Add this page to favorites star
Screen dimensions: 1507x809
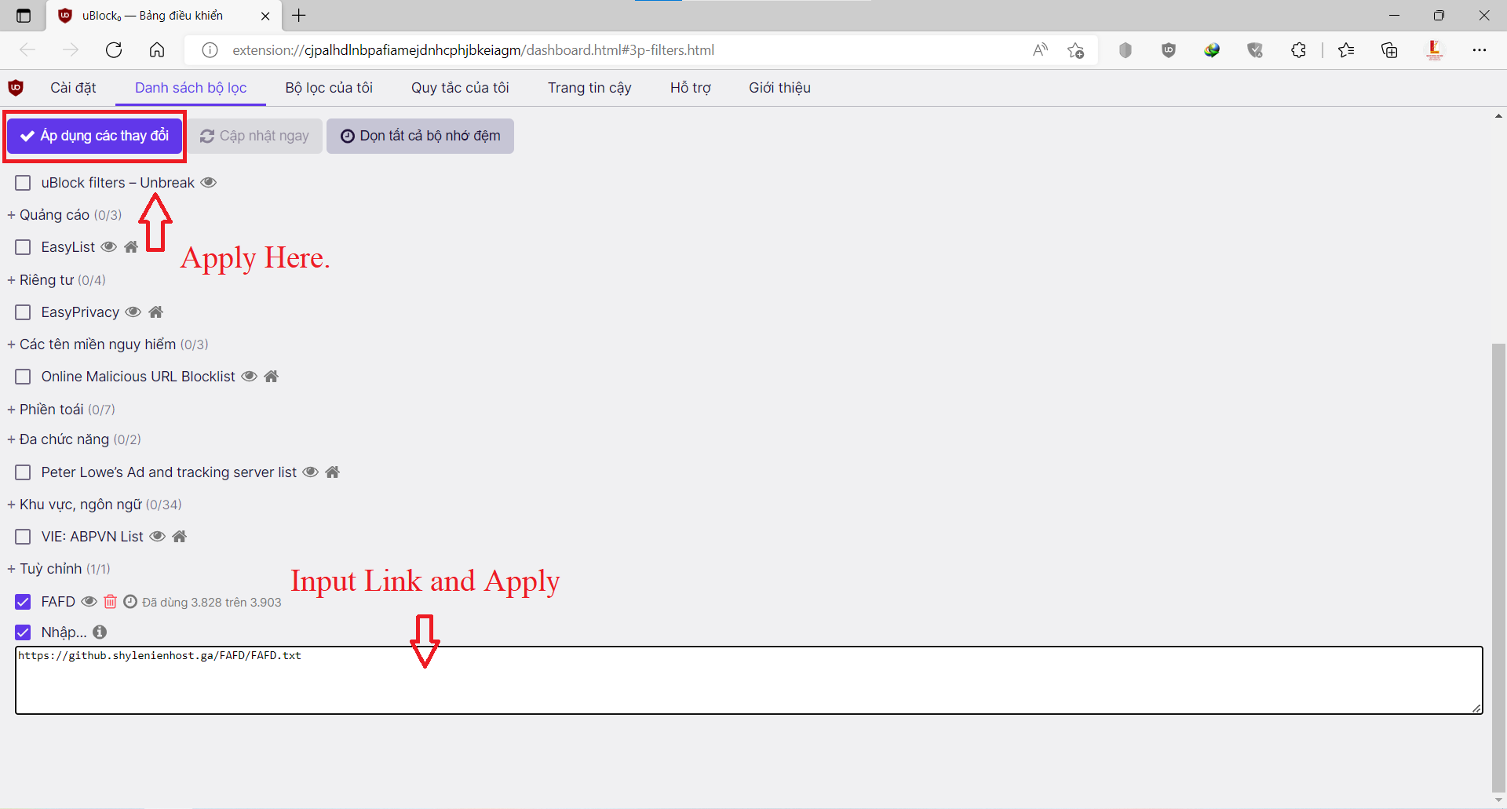pyautogui.click(x=1075, y=50)
